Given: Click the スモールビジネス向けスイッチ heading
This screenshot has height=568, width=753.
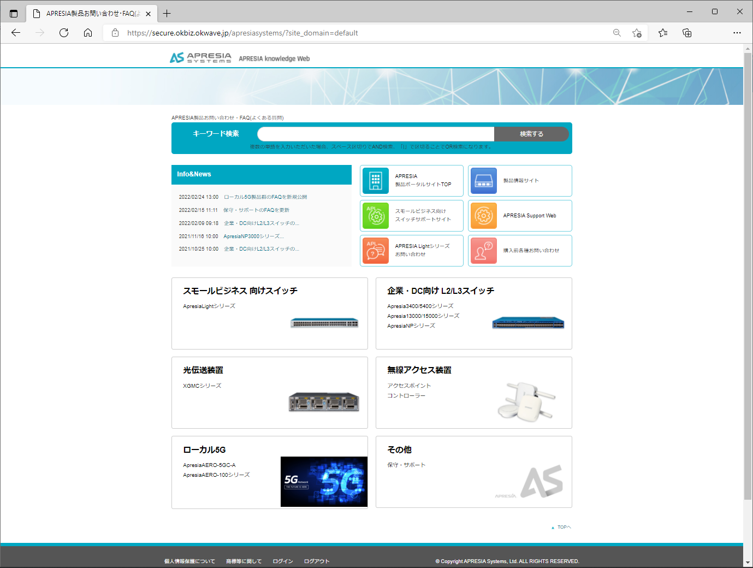Looking at the screenshot, I should click(x=240, y=291).
